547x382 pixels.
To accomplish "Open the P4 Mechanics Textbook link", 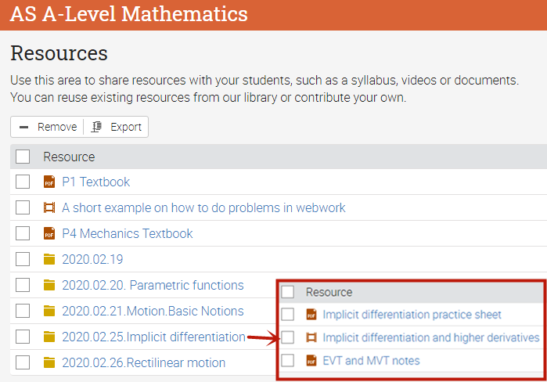I will pos(128,233).
